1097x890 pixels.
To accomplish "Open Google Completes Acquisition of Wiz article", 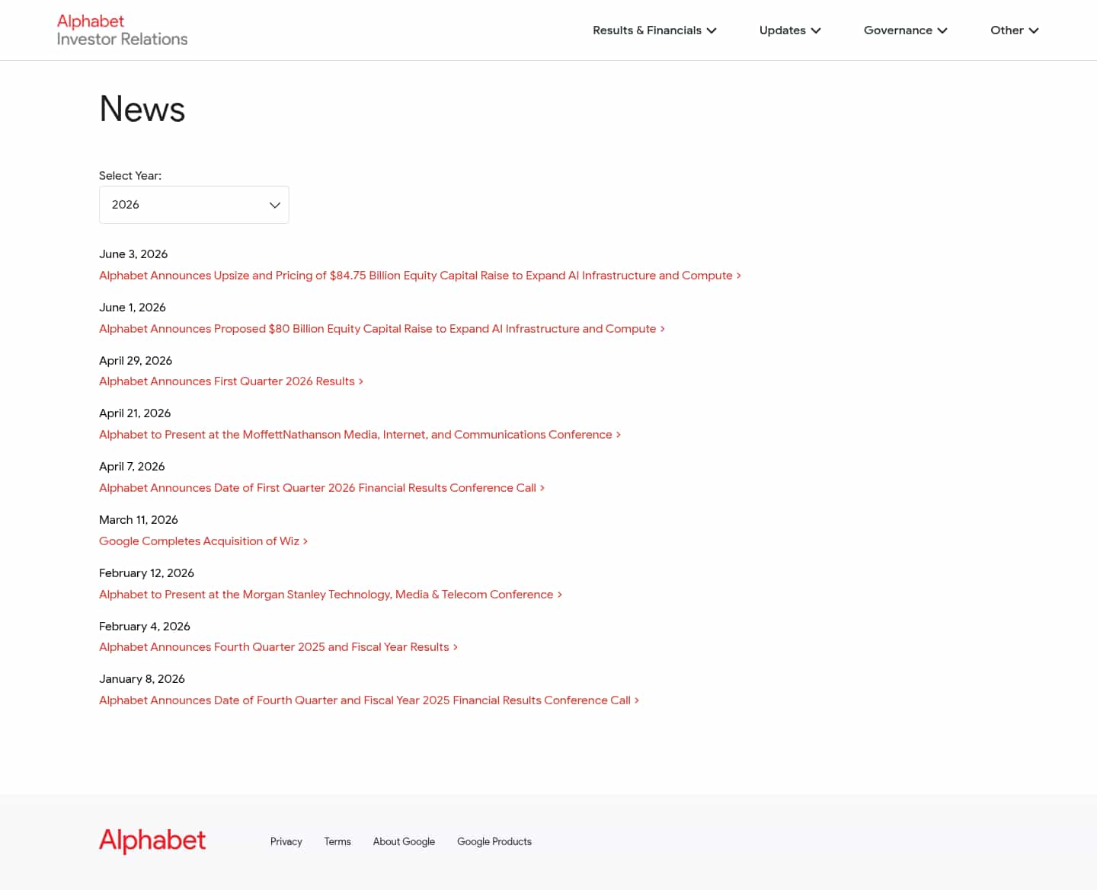I will [x=203, y=541].
